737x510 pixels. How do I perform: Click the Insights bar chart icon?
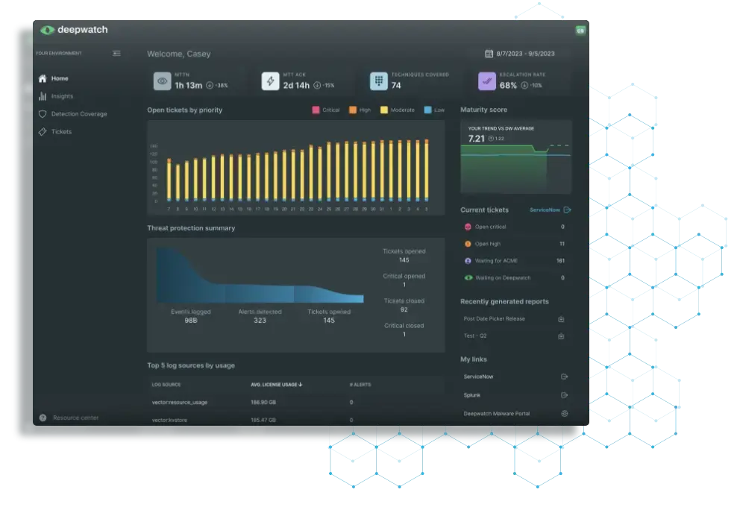(43, 96)
